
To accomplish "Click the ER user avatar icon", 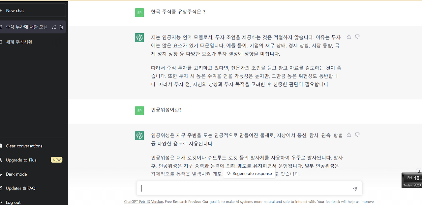I will 139,12.
